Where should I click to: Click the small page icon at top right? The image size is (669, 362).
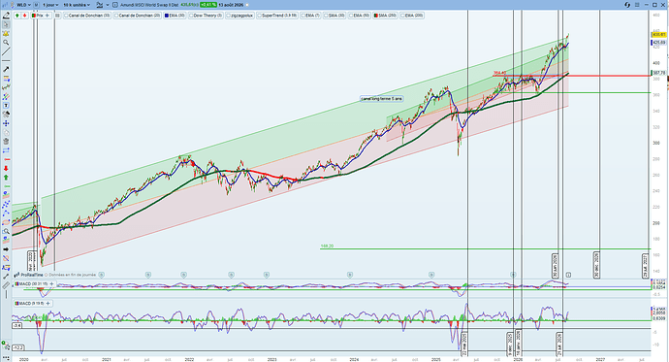(x=637, y=5)
